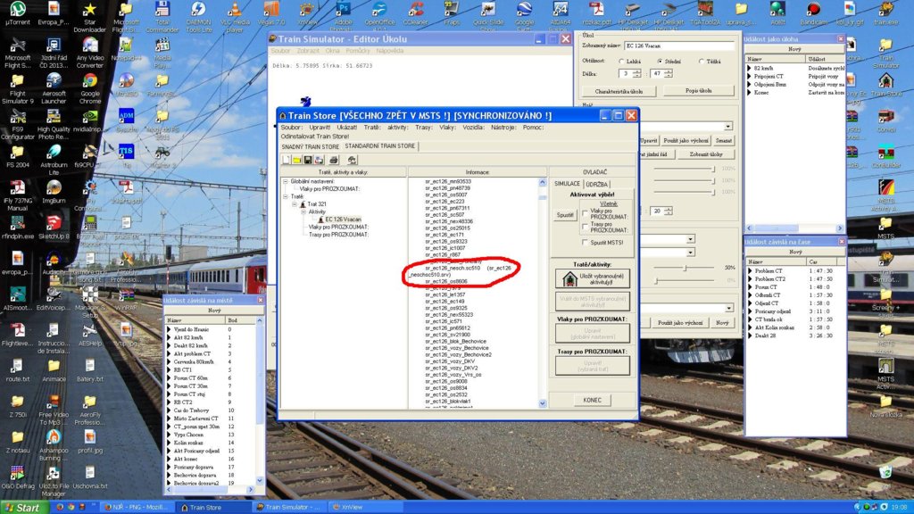914x514 pixels.
Task: Open the Total Commander desktop icon
Action: [162, 11]
